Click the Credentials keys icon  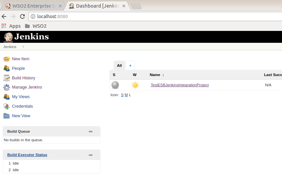click(x=7, y=106)
